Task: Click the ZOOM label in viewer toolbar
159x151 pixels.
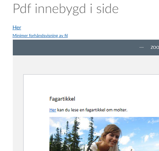Action: coord(155,47)
